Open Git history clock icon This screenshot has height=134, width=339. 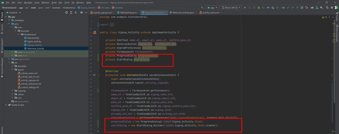coord(302,8)
